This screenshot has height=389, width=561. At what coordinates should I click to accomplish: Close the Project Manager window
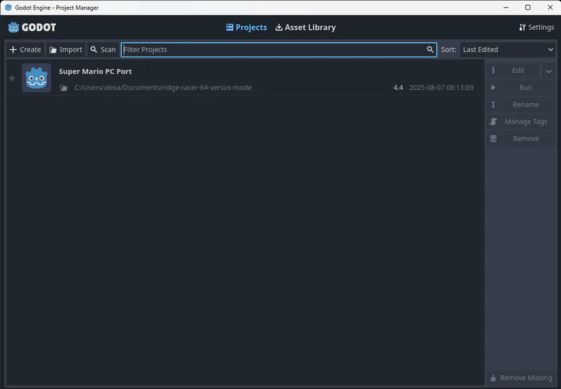(550, 7)
